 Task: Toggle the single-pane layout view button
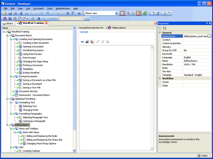(122, 13)
